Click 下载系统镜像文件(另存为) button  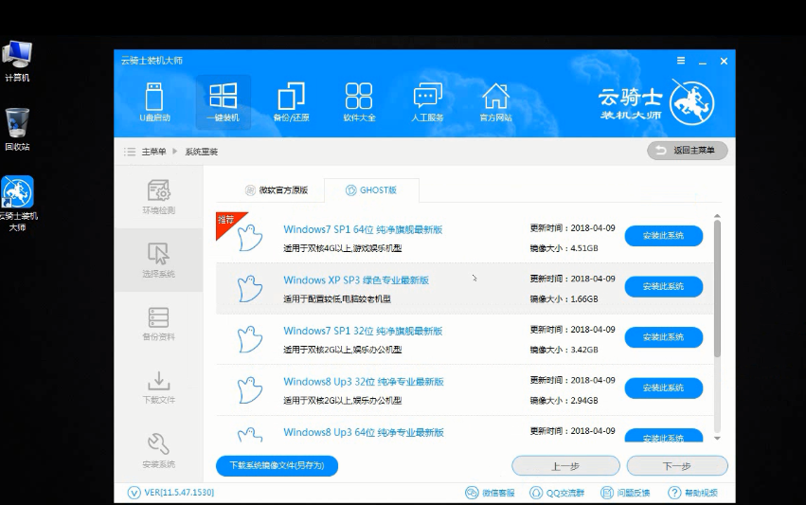click(278, 465)
